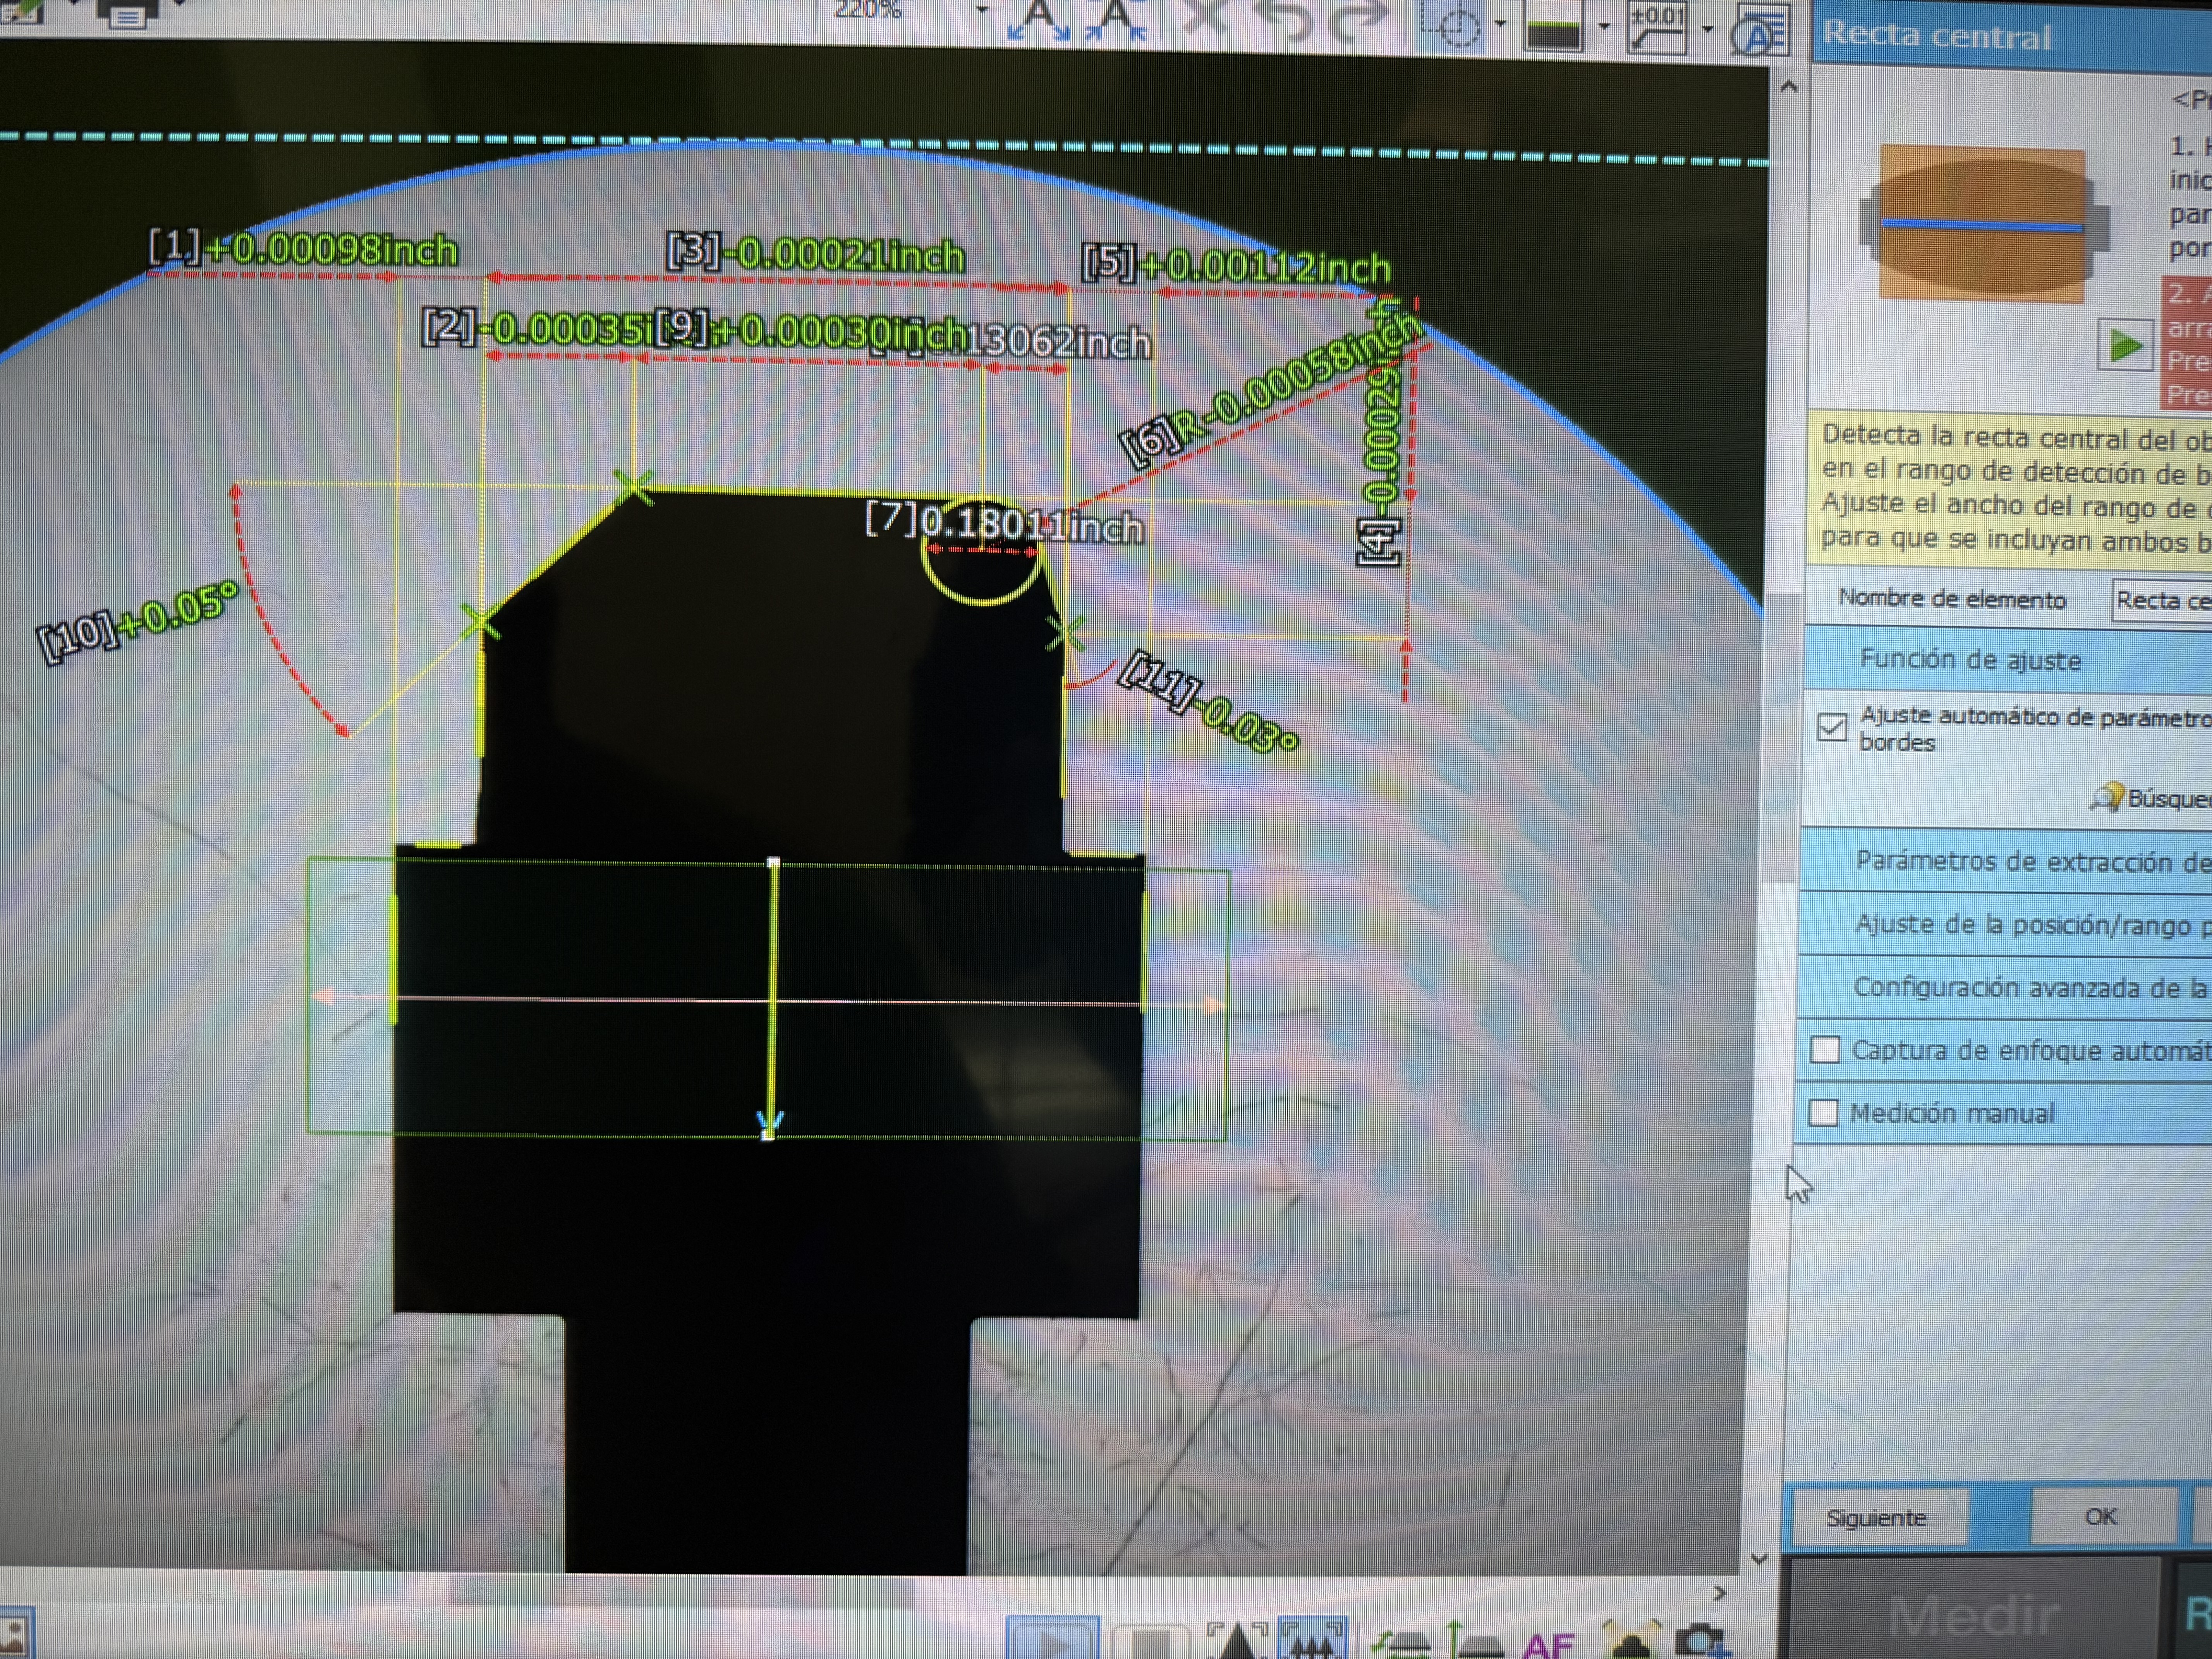This screenshot has height=1659, width=2212.
Task: Open Parámetros de extracción section
Action: click(x=2000, y=861)
